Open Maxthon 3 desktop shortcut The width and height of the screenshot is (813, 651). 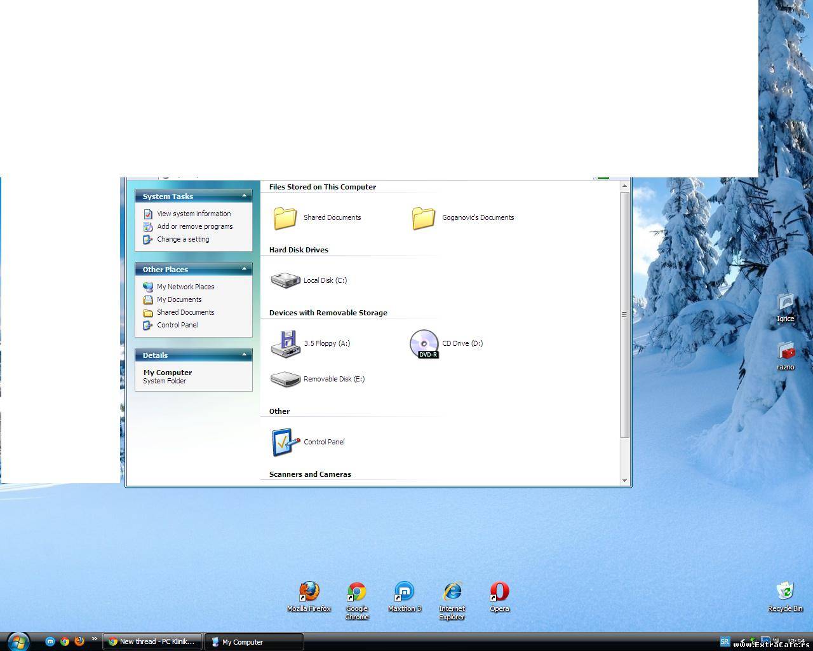click(x=405, y=592)
